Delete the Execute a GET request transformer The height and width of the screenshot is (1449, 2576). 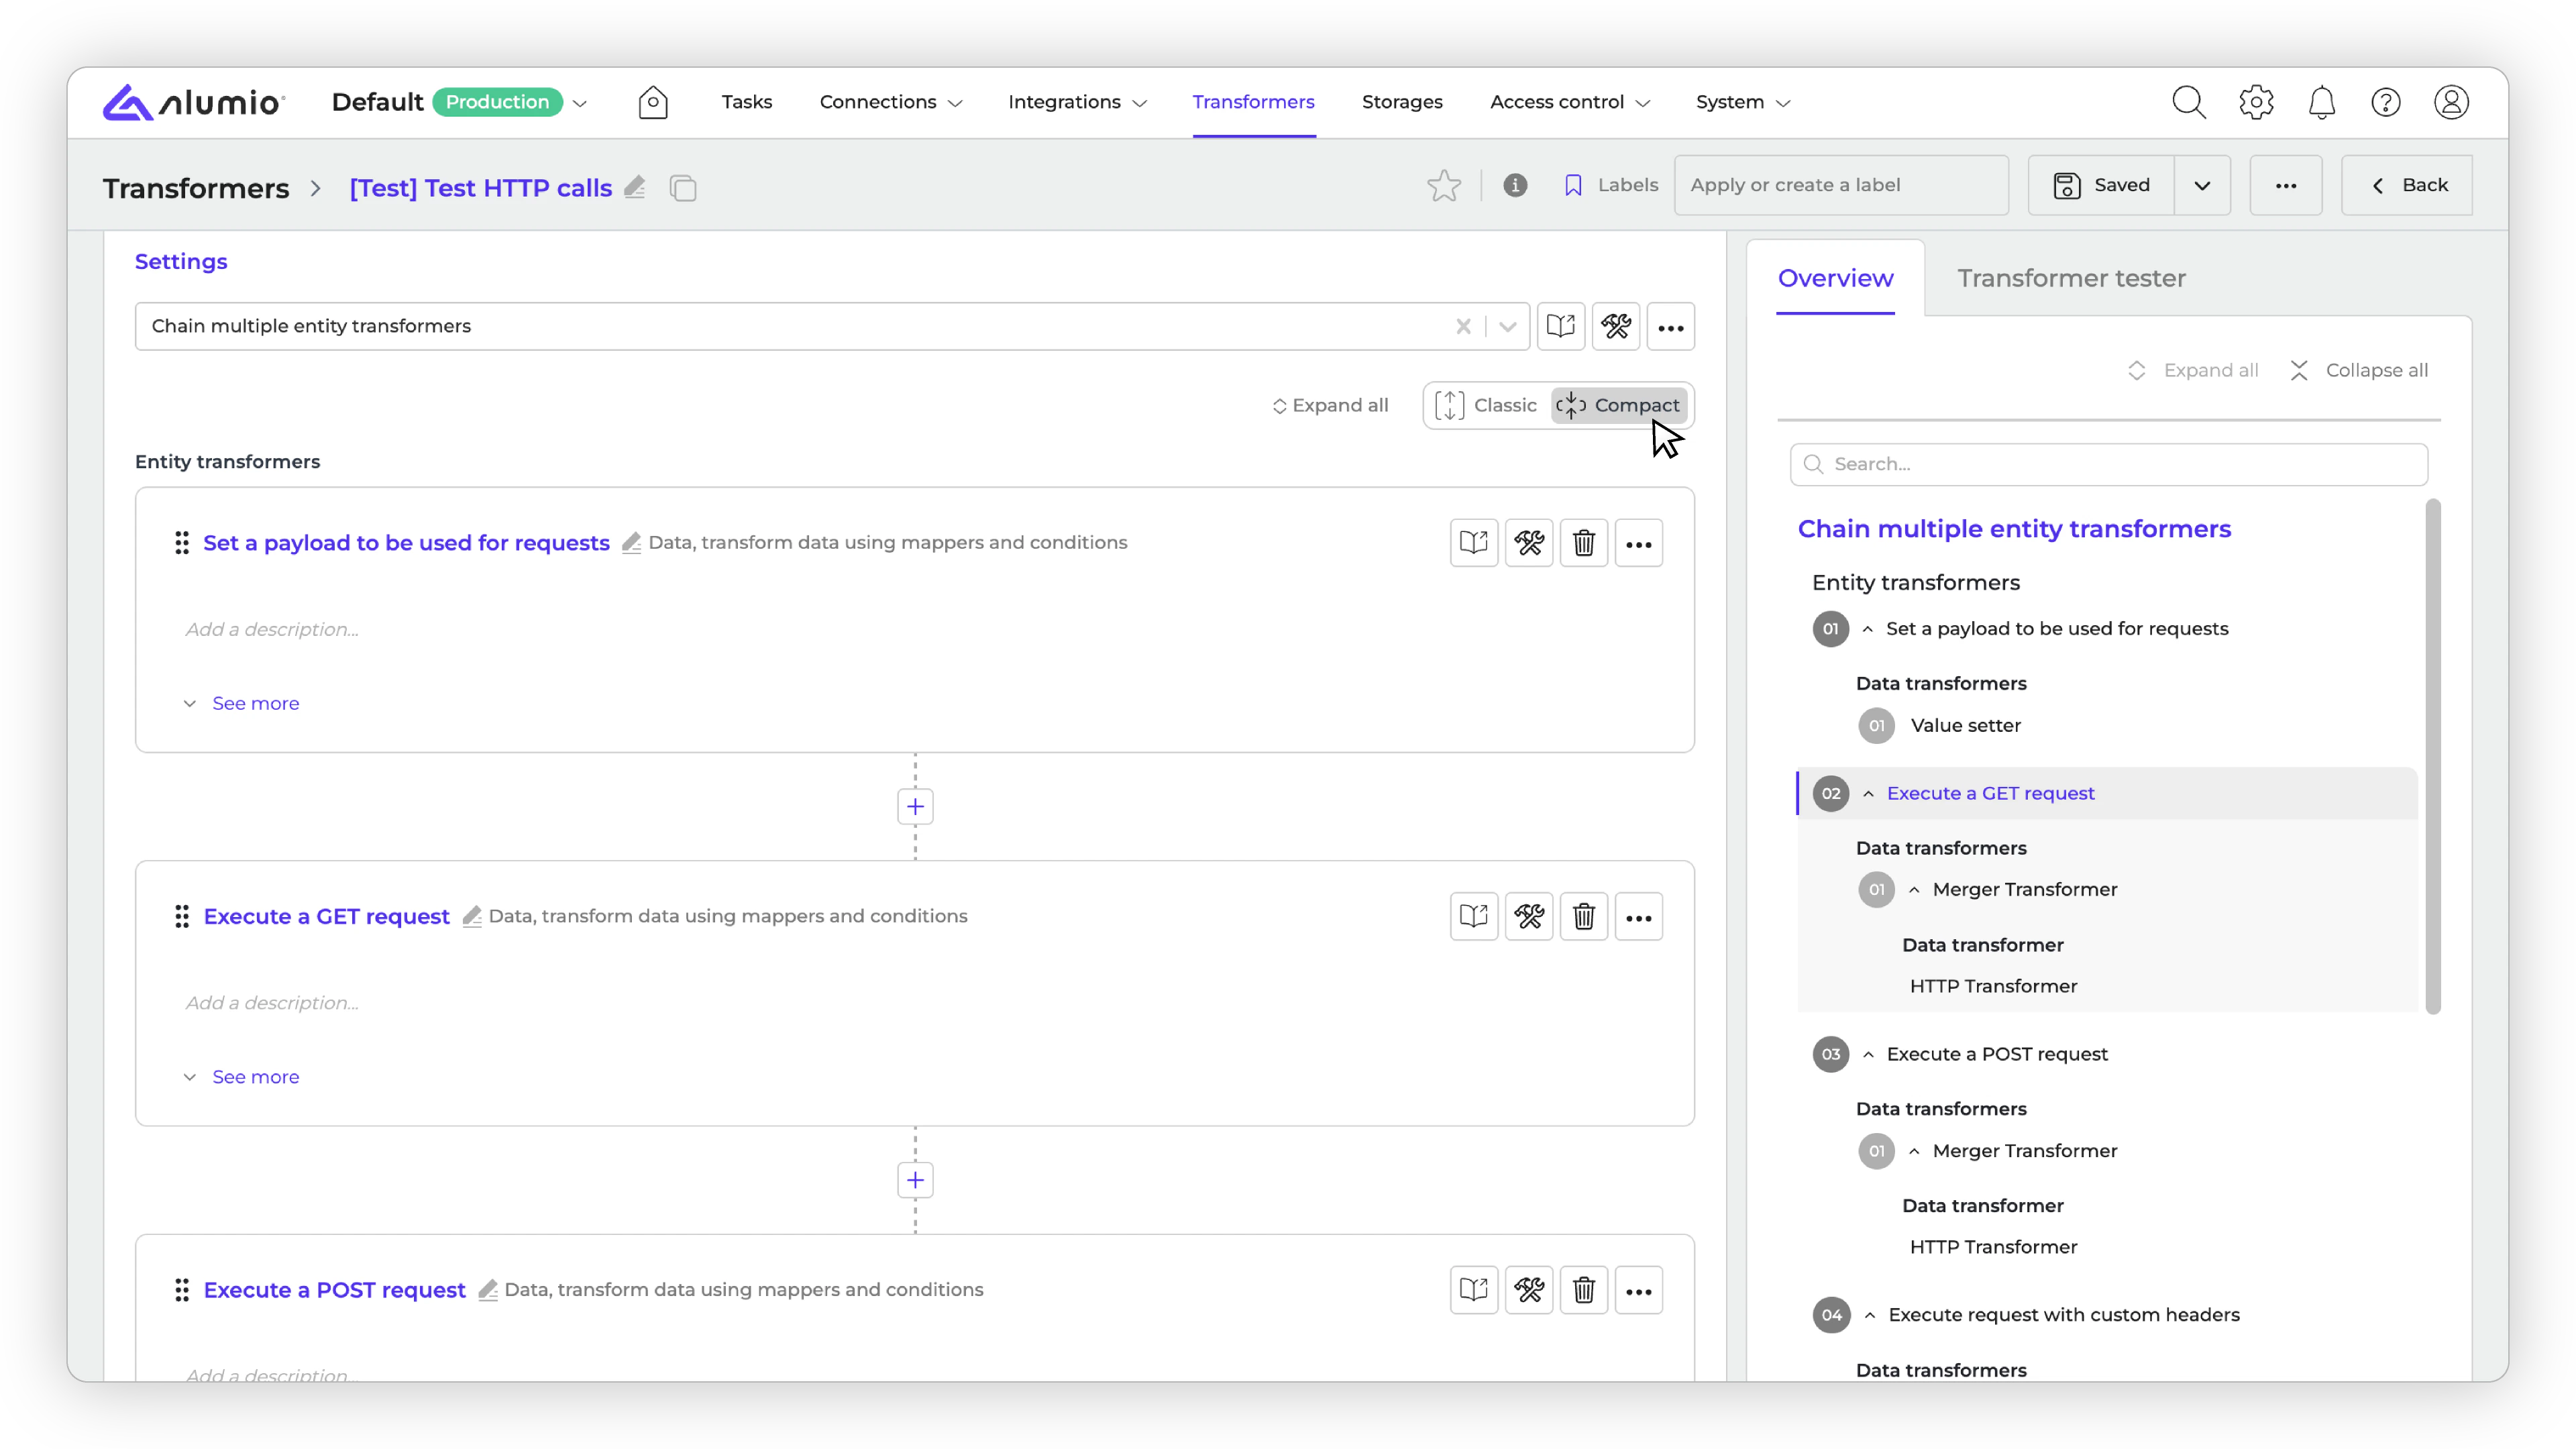pyautogui.click(x=1584, y=917)
